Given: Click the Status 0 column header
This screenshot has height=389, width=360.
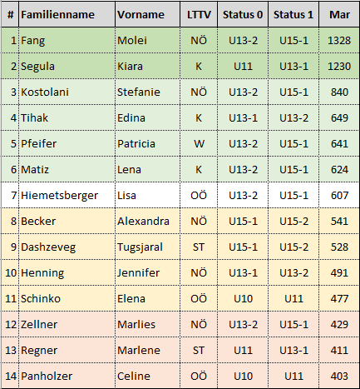Looking at the screenshot, I should coord(243,14).
